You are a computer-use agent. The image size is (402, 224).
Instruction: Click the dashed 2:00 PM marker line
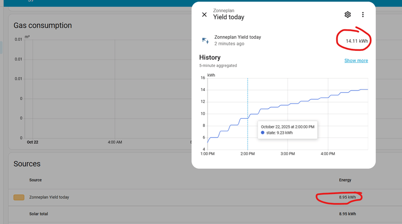[x=247, y=101]
